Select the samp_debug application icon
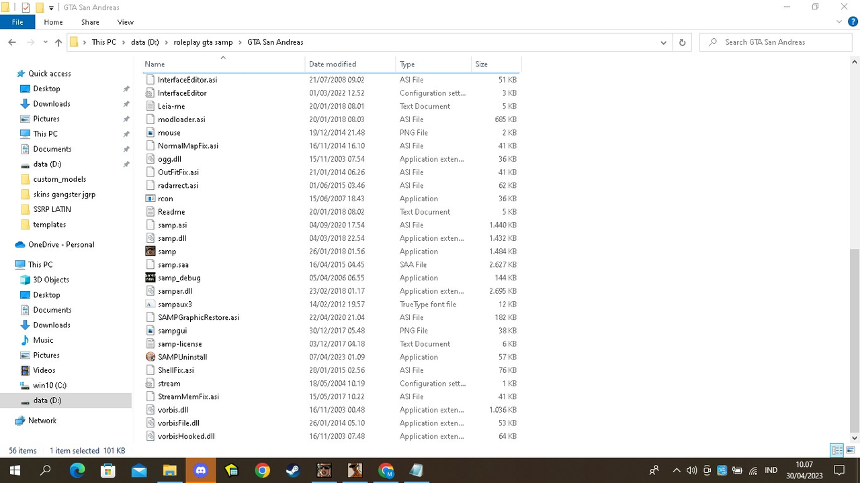The image size is (860, 483). click(x=150, y=278)
